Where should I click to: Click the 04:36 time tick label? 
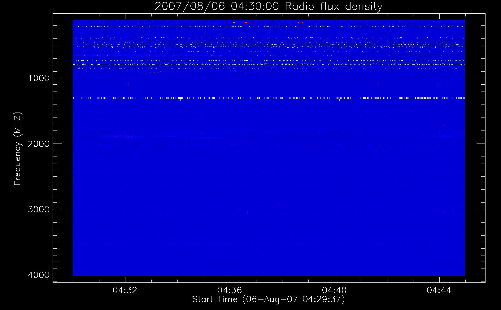(230, 290)
